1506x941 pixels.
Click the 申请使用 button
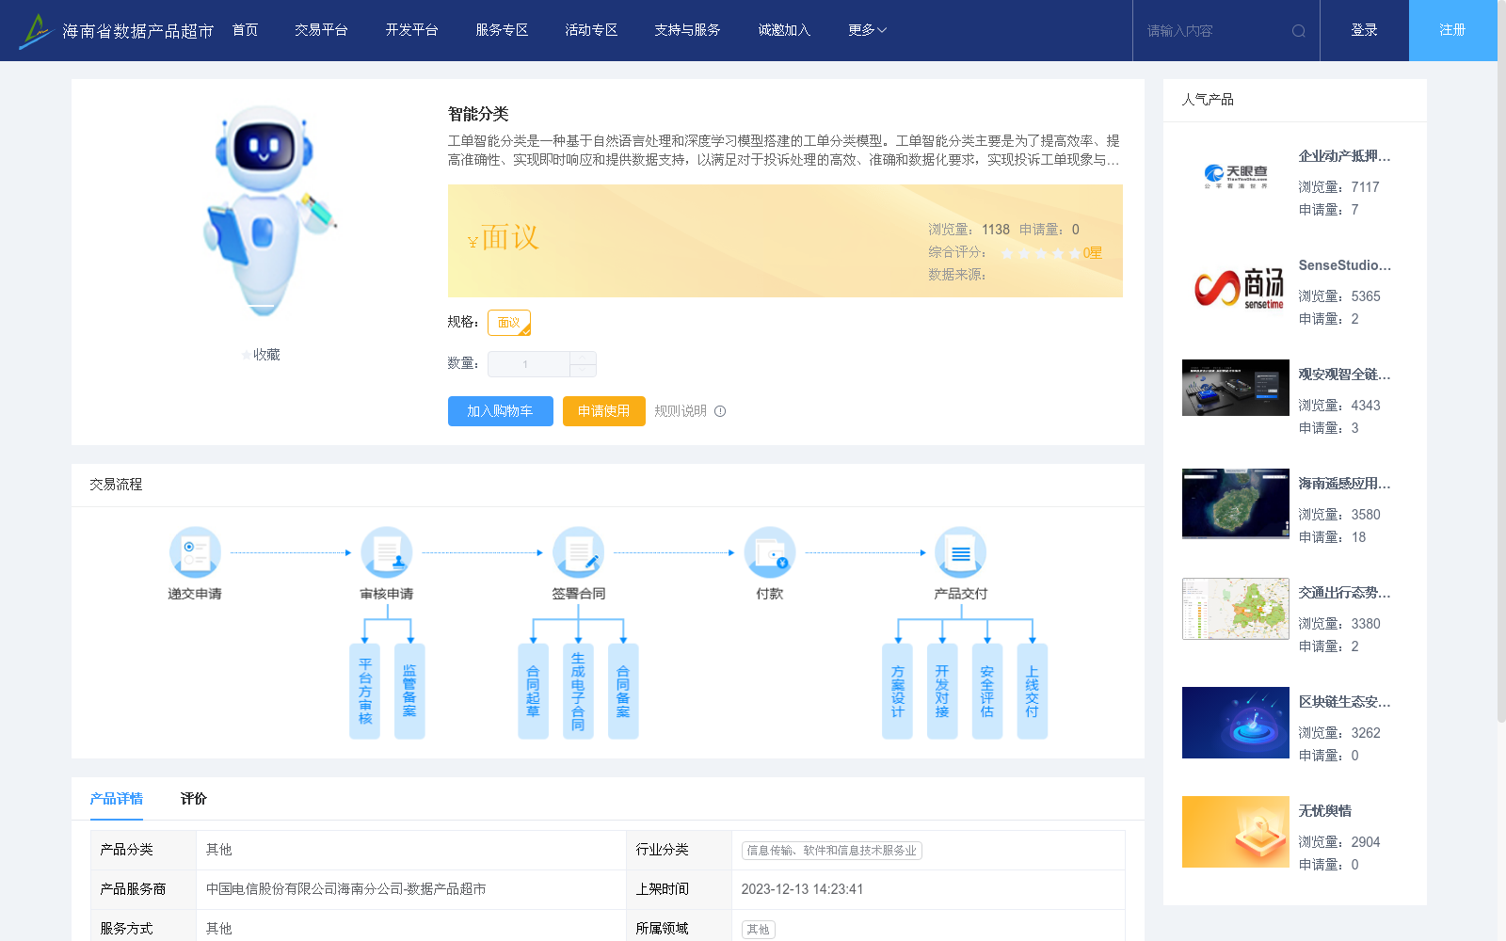click(604, 411)
